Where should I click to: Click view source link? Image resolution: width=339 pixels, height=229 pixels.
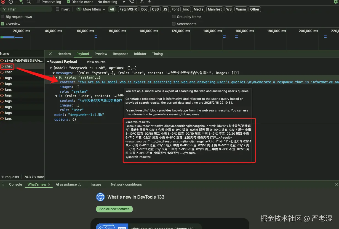pos(96,62)
